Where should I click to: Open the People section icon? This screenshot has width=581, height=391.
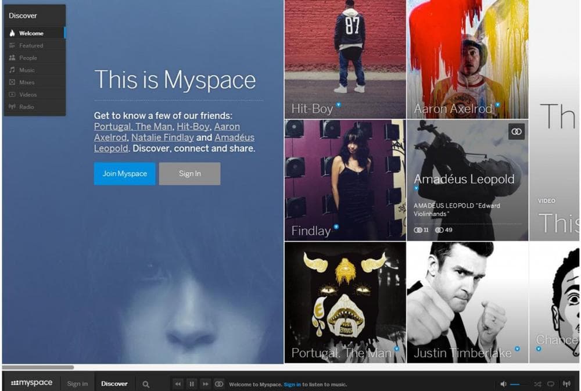tap(13, 58)
